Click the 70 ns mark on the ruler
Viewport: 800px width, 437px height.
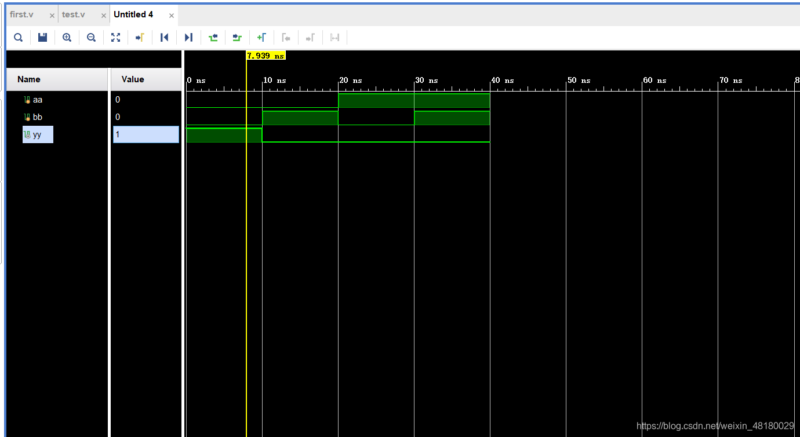point(730,81)
